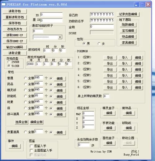Edit the 精灵盒子 PC boxes

109,113
